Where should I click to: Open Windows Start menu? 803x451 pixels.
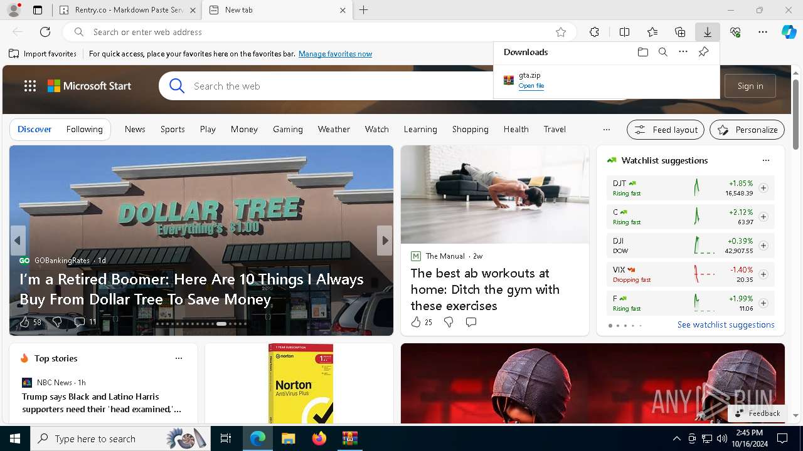point(15,438)
